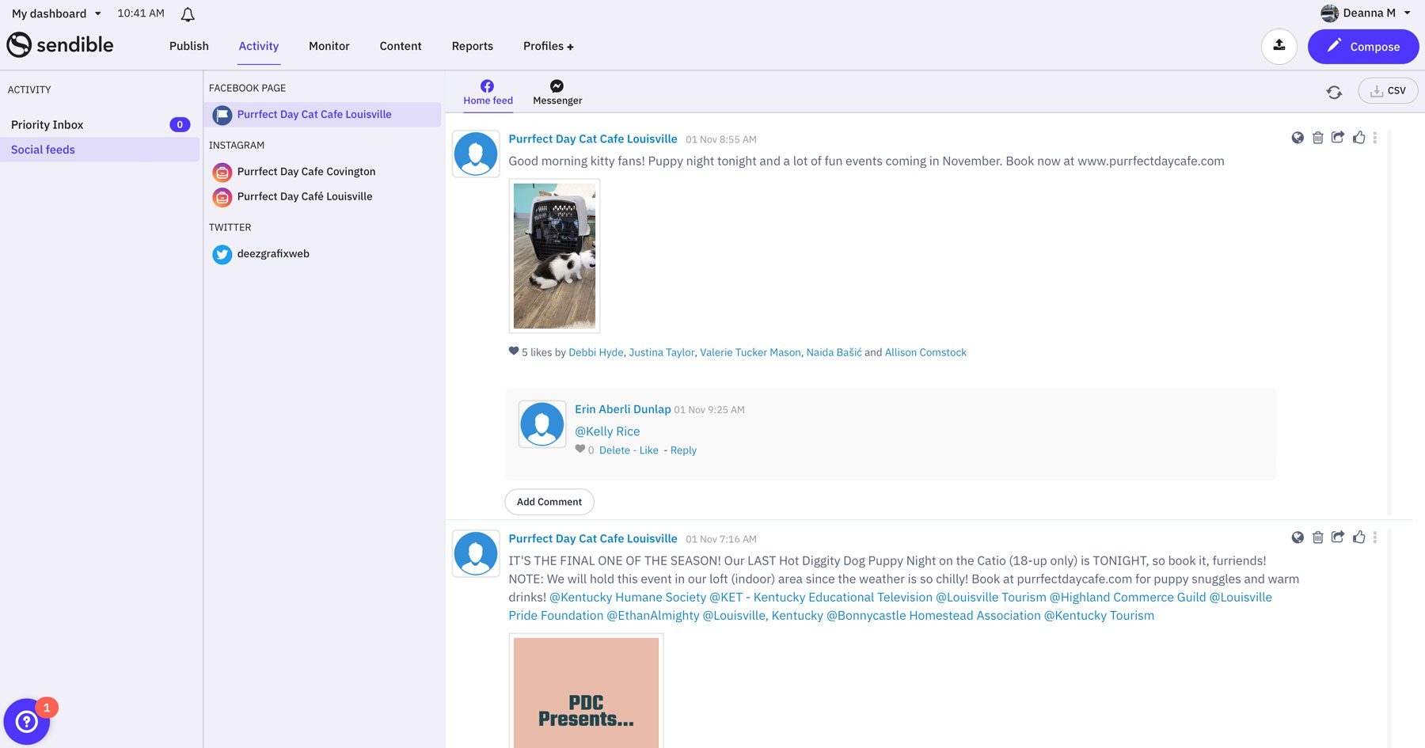Click the Sendible logo

coord(59,45)
